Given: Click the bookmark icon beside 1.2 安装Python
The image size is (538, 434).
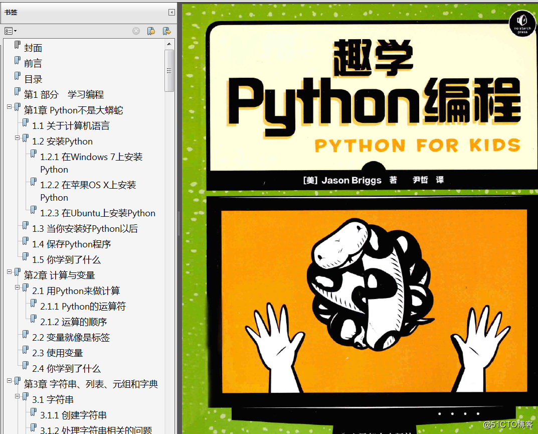Looking at the screenshot, I should coord(26,138).
